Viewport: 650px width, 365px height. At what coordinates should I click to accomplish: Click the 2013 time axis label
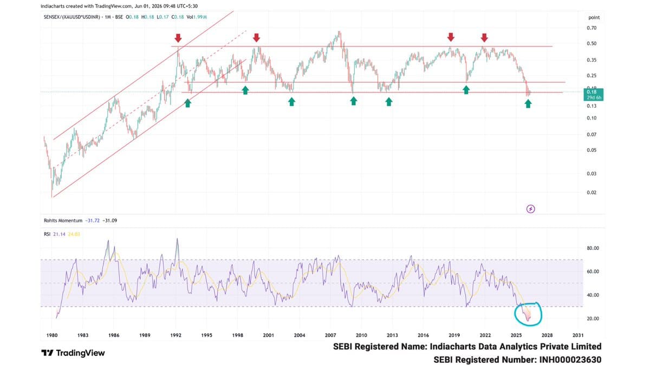click(x=392, y=335)
